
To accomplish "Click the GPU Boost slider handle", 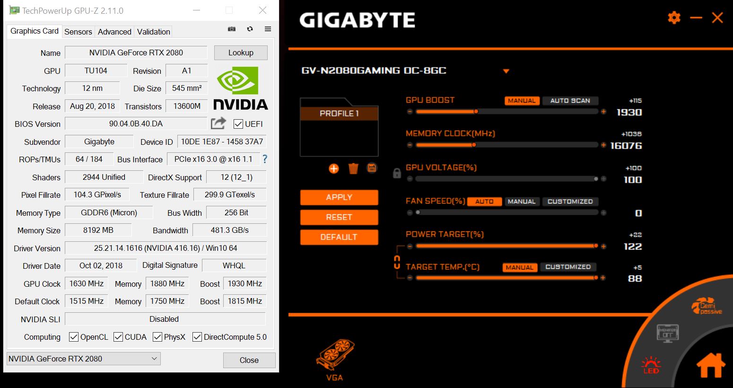I will pyautogui.click(x=476, y=112).
